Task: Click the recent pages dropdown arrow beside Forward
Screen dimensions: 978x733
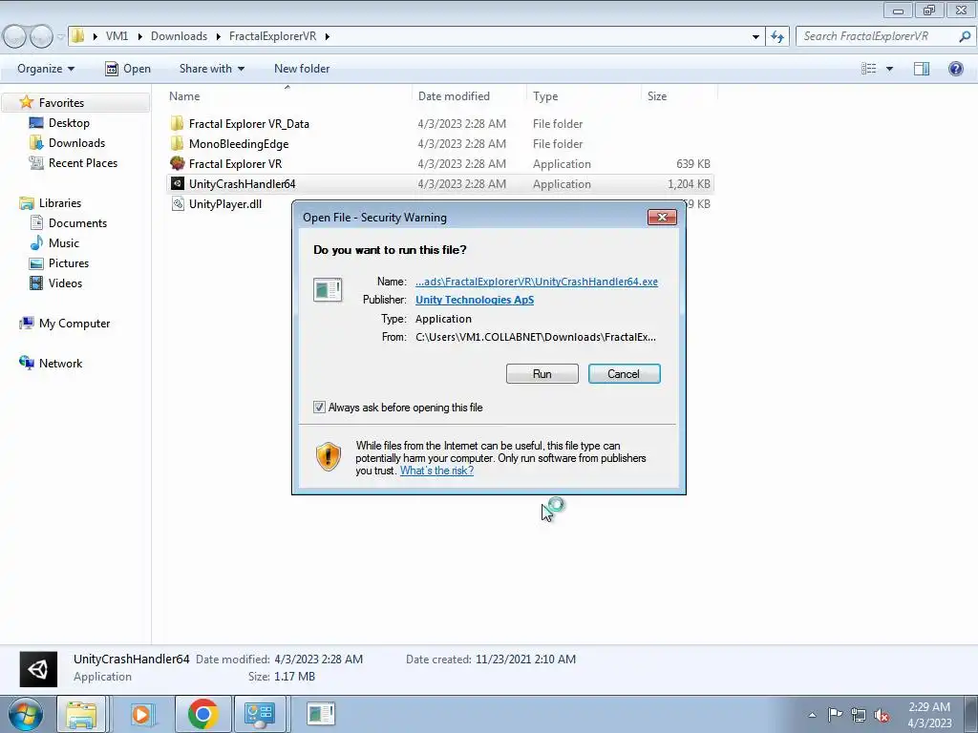Action: coord(60,37)
